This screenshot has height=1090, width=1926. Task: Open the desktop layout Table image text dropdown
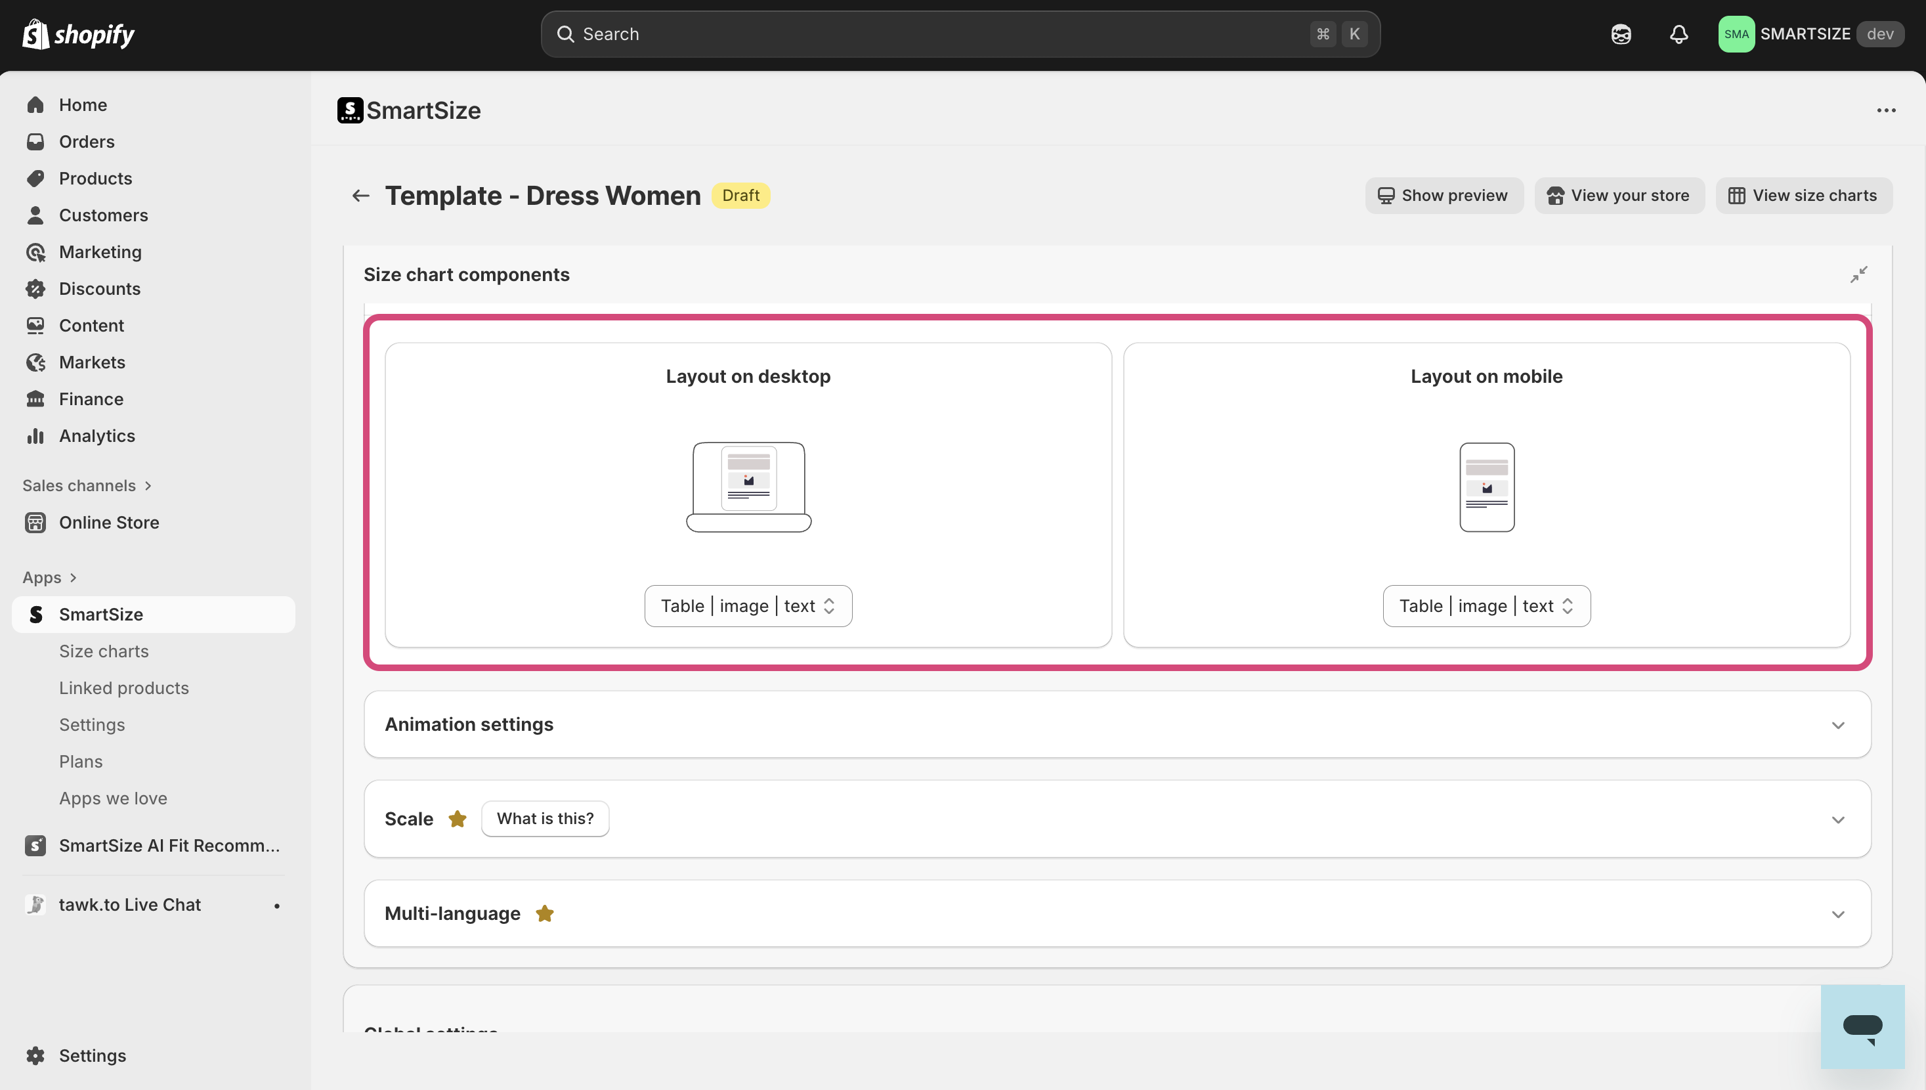pos(748,605)
